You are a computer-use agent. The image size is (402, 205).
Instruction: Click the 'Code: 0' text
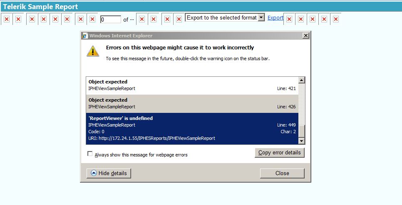(97, 132)
